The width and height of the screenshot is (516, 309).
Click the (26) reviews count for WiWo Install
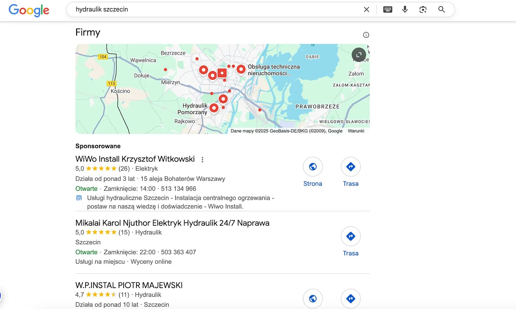tap(124, 169)
